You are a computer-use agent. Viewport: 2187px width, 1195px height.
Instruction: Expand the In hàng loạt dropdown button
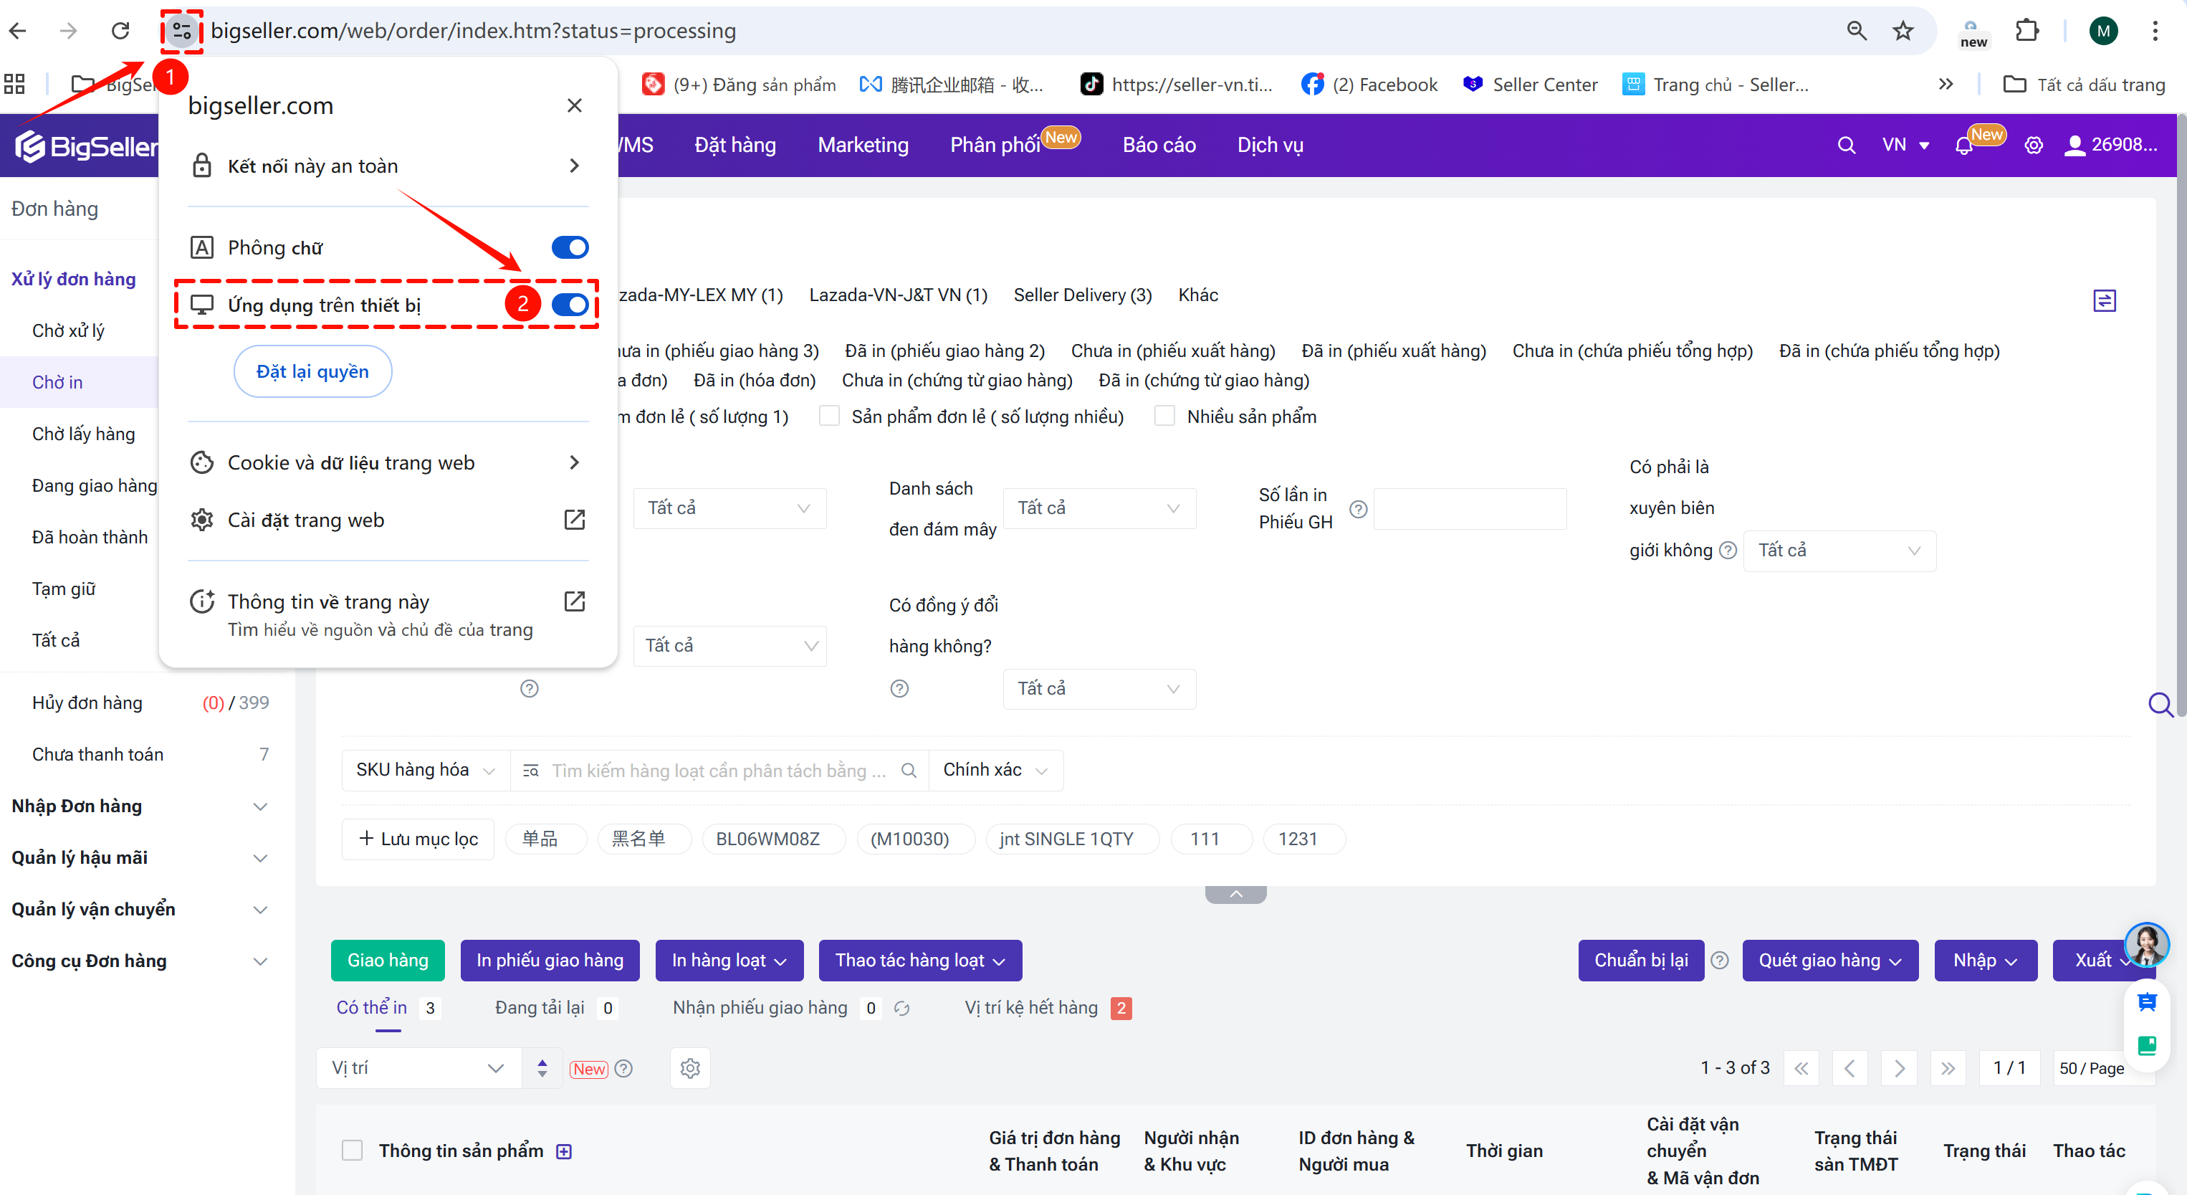(729, 961)
